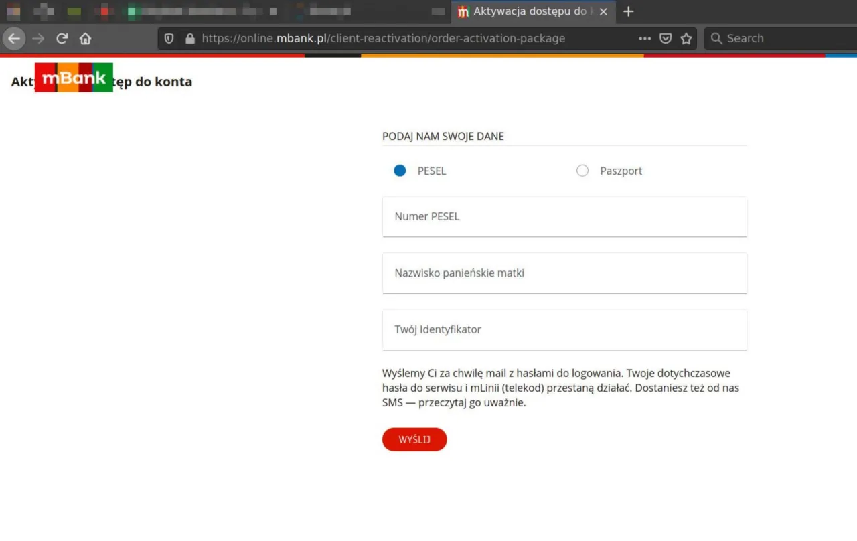Open the page actions ellipsis icon

644,38
